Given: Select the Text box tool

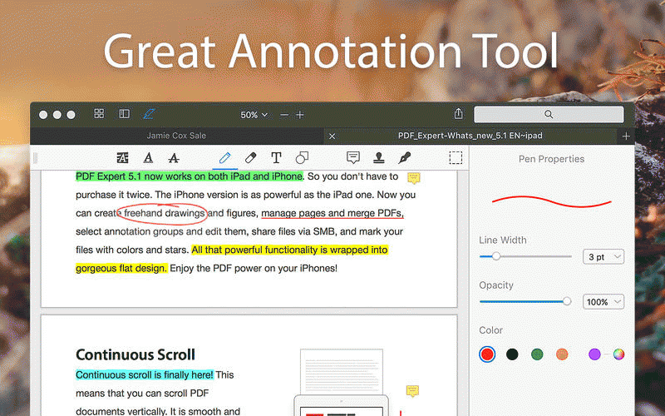Looking at the screenshot, I should (276, 158).
